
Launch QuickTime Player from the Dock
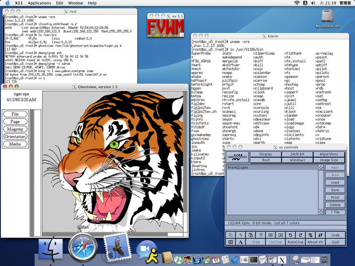(235, 259)
